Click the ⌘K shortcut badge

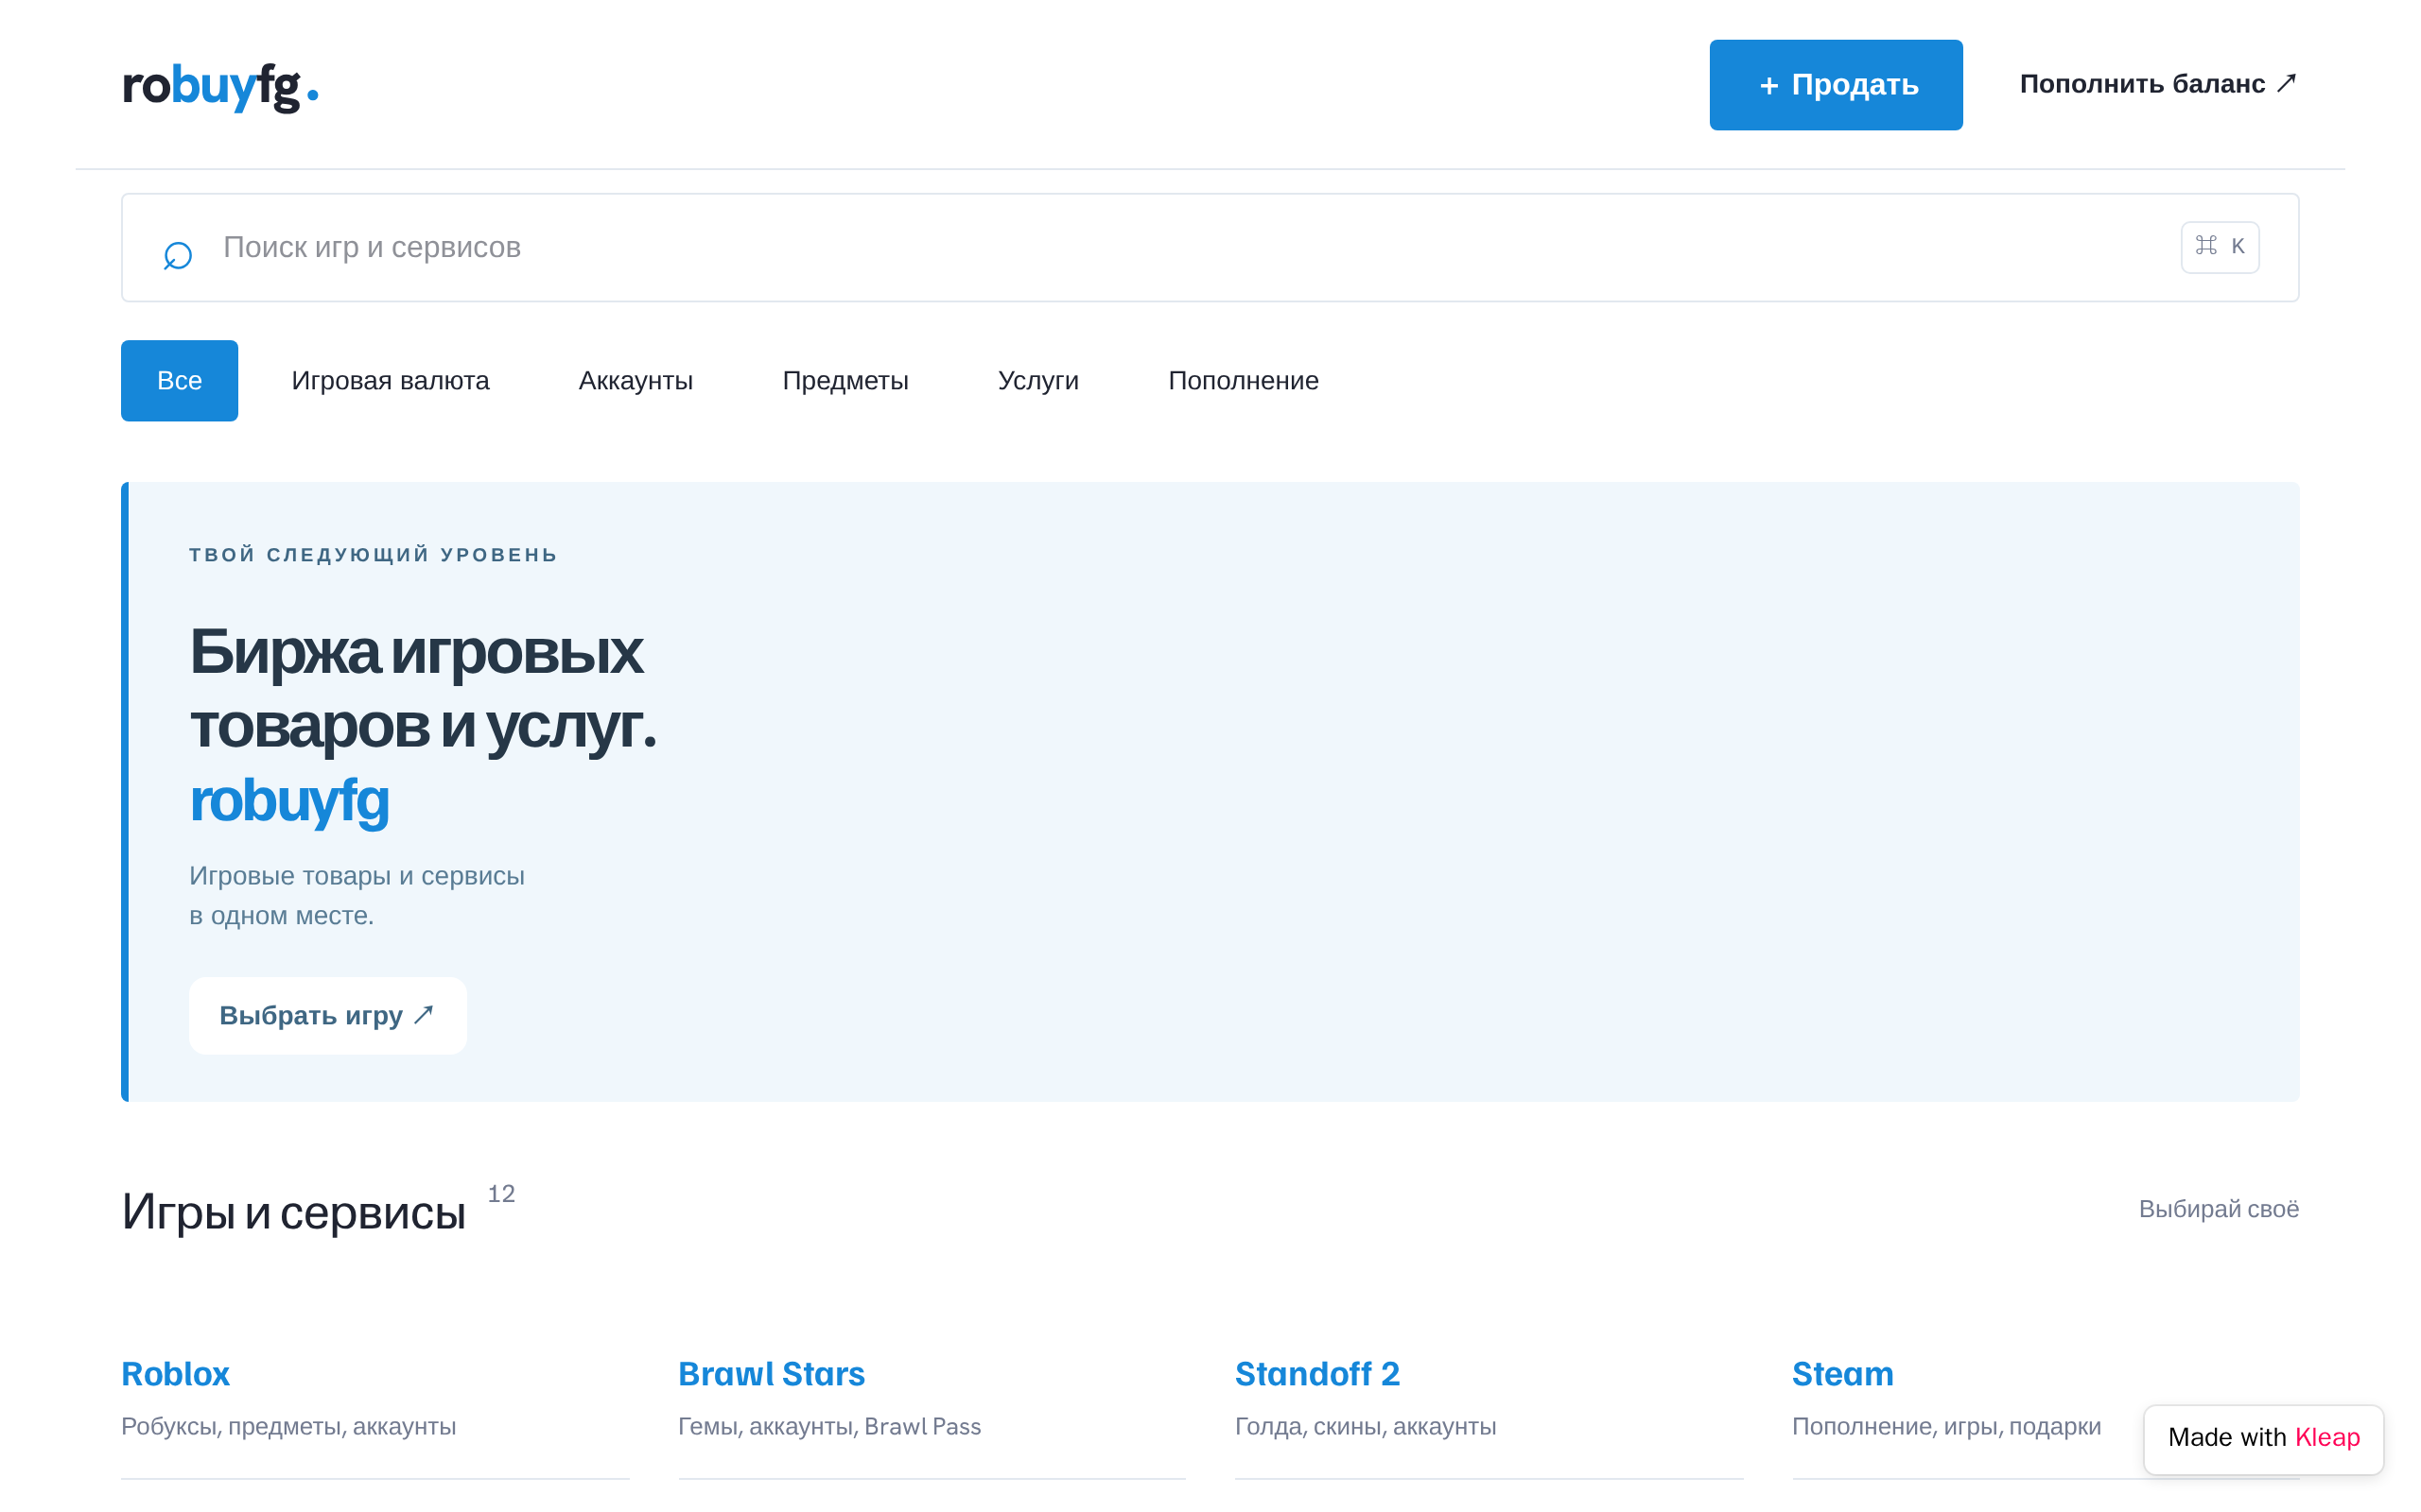click(x=2219, y=246)
